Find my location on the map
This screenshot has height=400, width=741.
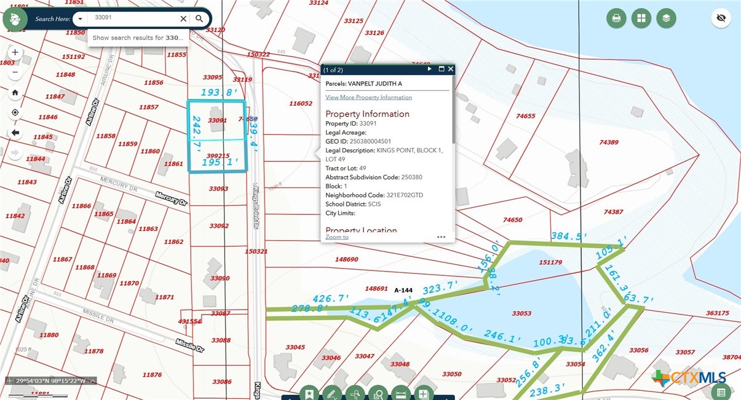click(15, 112)
